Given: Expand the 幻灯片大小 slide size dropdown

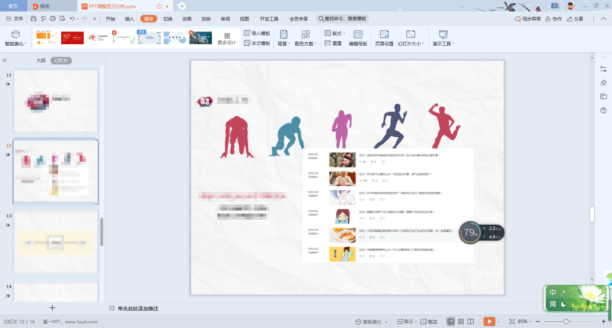Looking at the screenshot, I should 410,44.
